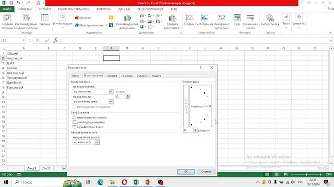Screen dimensions: 334x187
Task: Click the Format Cells dialog help question mark
Action: [x=200, y=68]
